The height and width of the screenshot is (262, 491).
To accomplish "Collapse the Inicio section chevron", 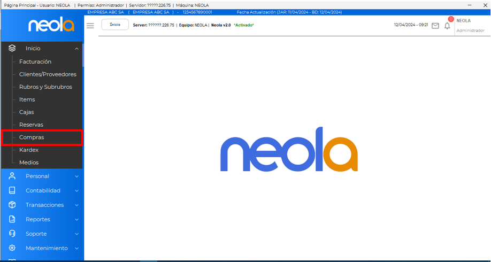I will [x=76, y=49].
